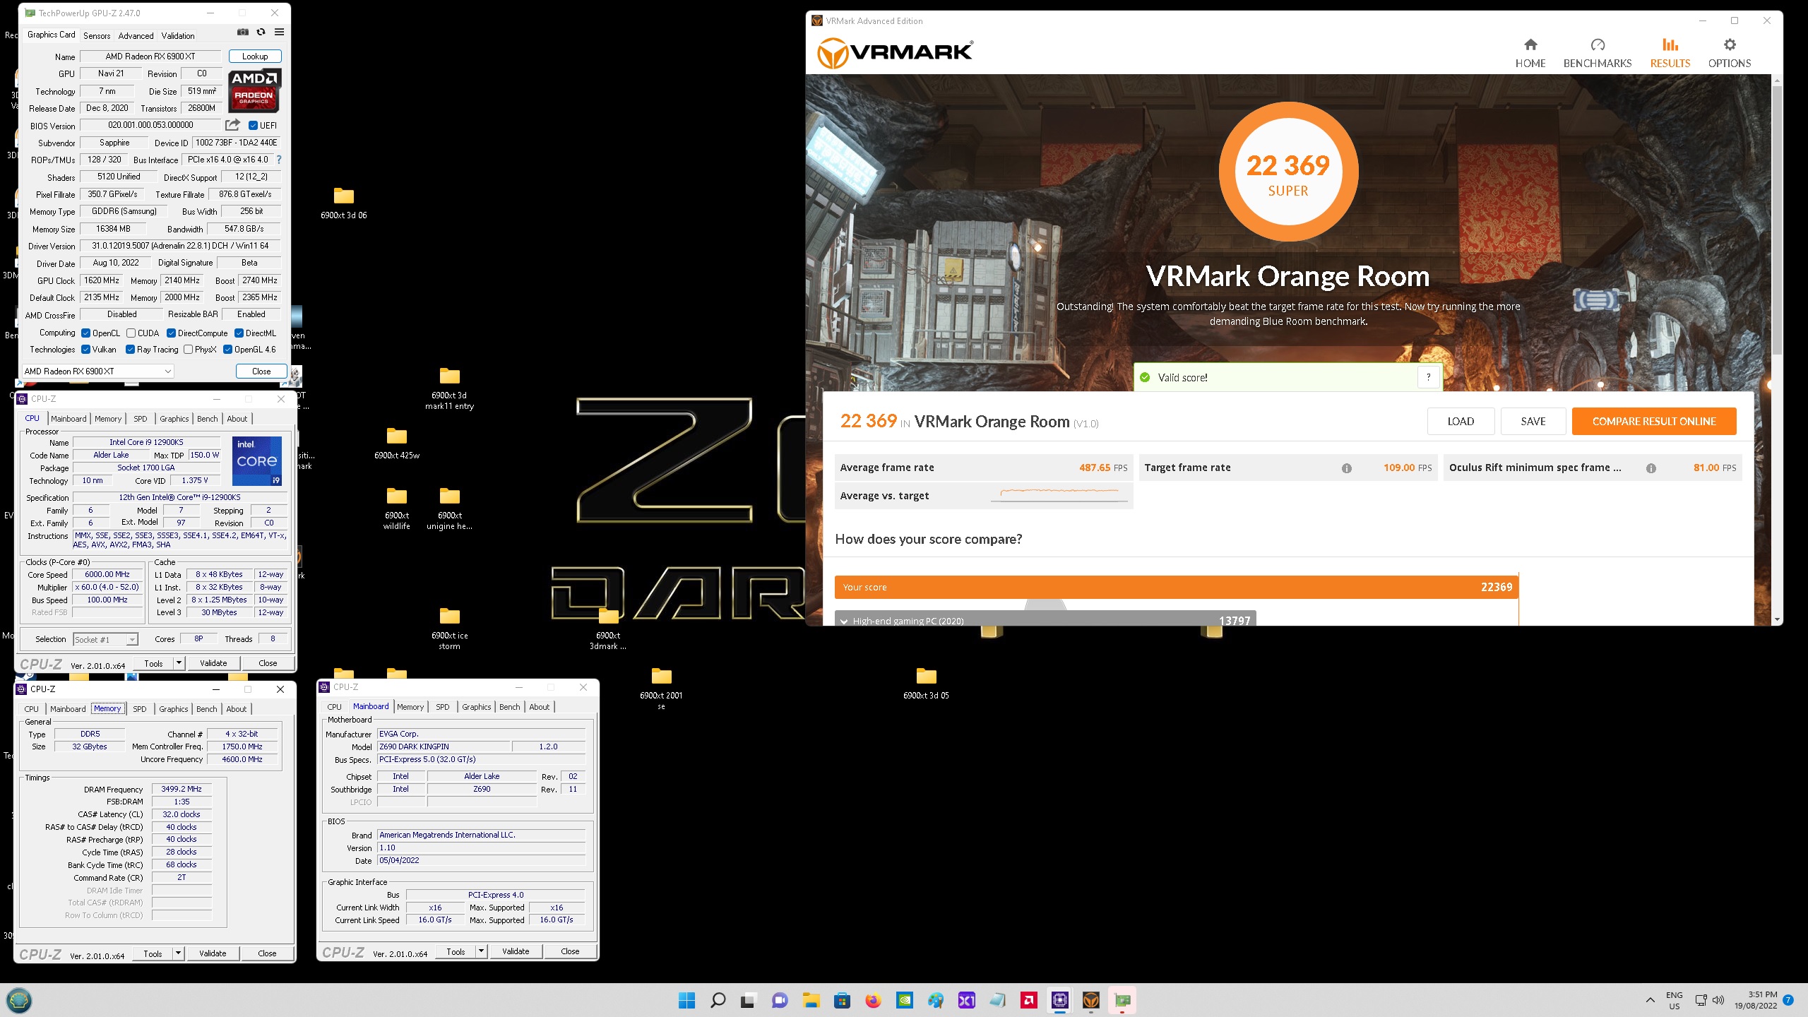This screenshot has width=1808, height=1017.
Task: Toggle the OpenCL checkbox
Action: pos(85,333)
